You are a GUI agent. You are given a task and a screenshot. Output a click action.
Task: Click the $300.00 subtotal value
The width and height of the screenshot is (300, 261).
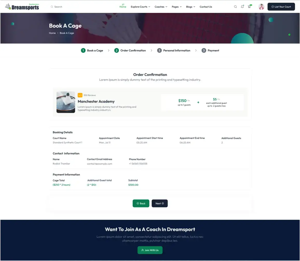(x=133, y=185)
